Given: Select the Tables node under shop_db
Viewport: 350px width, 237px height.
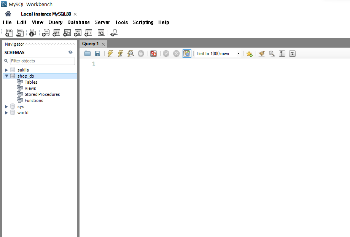Looking at the screenshot, I should 31,82.
